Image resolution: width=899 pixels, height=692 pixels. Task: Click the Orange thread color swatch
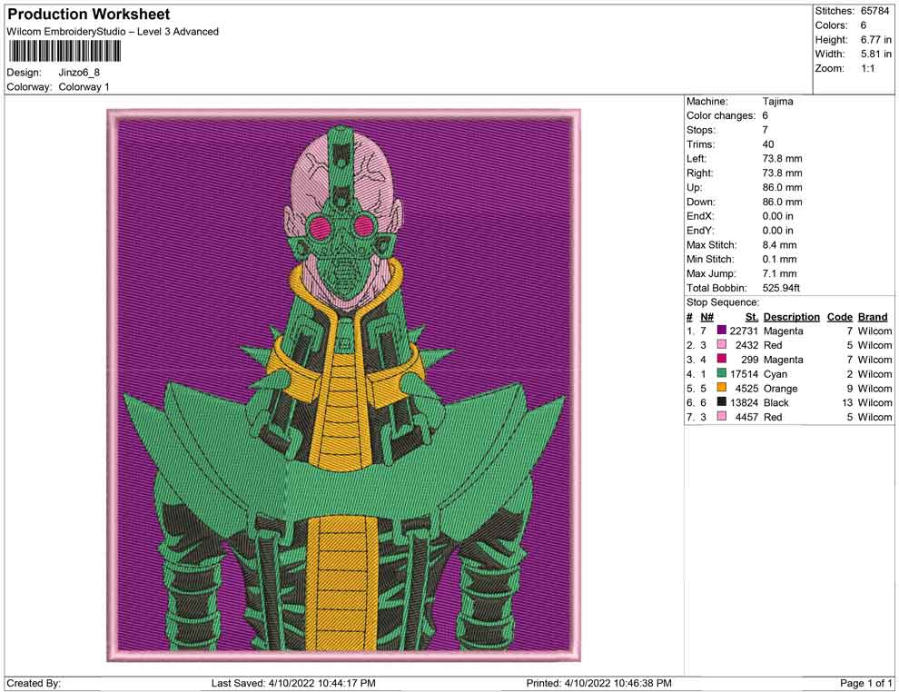click(722, 389)
